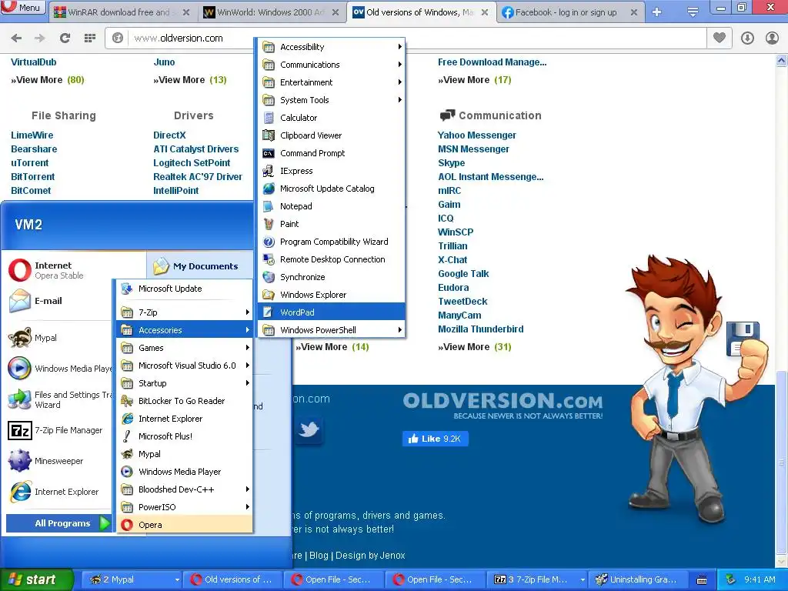Expand the 7-Zip program folder
Image resolution: width=788 pixels, height=591 pixels.
(185, 312)
